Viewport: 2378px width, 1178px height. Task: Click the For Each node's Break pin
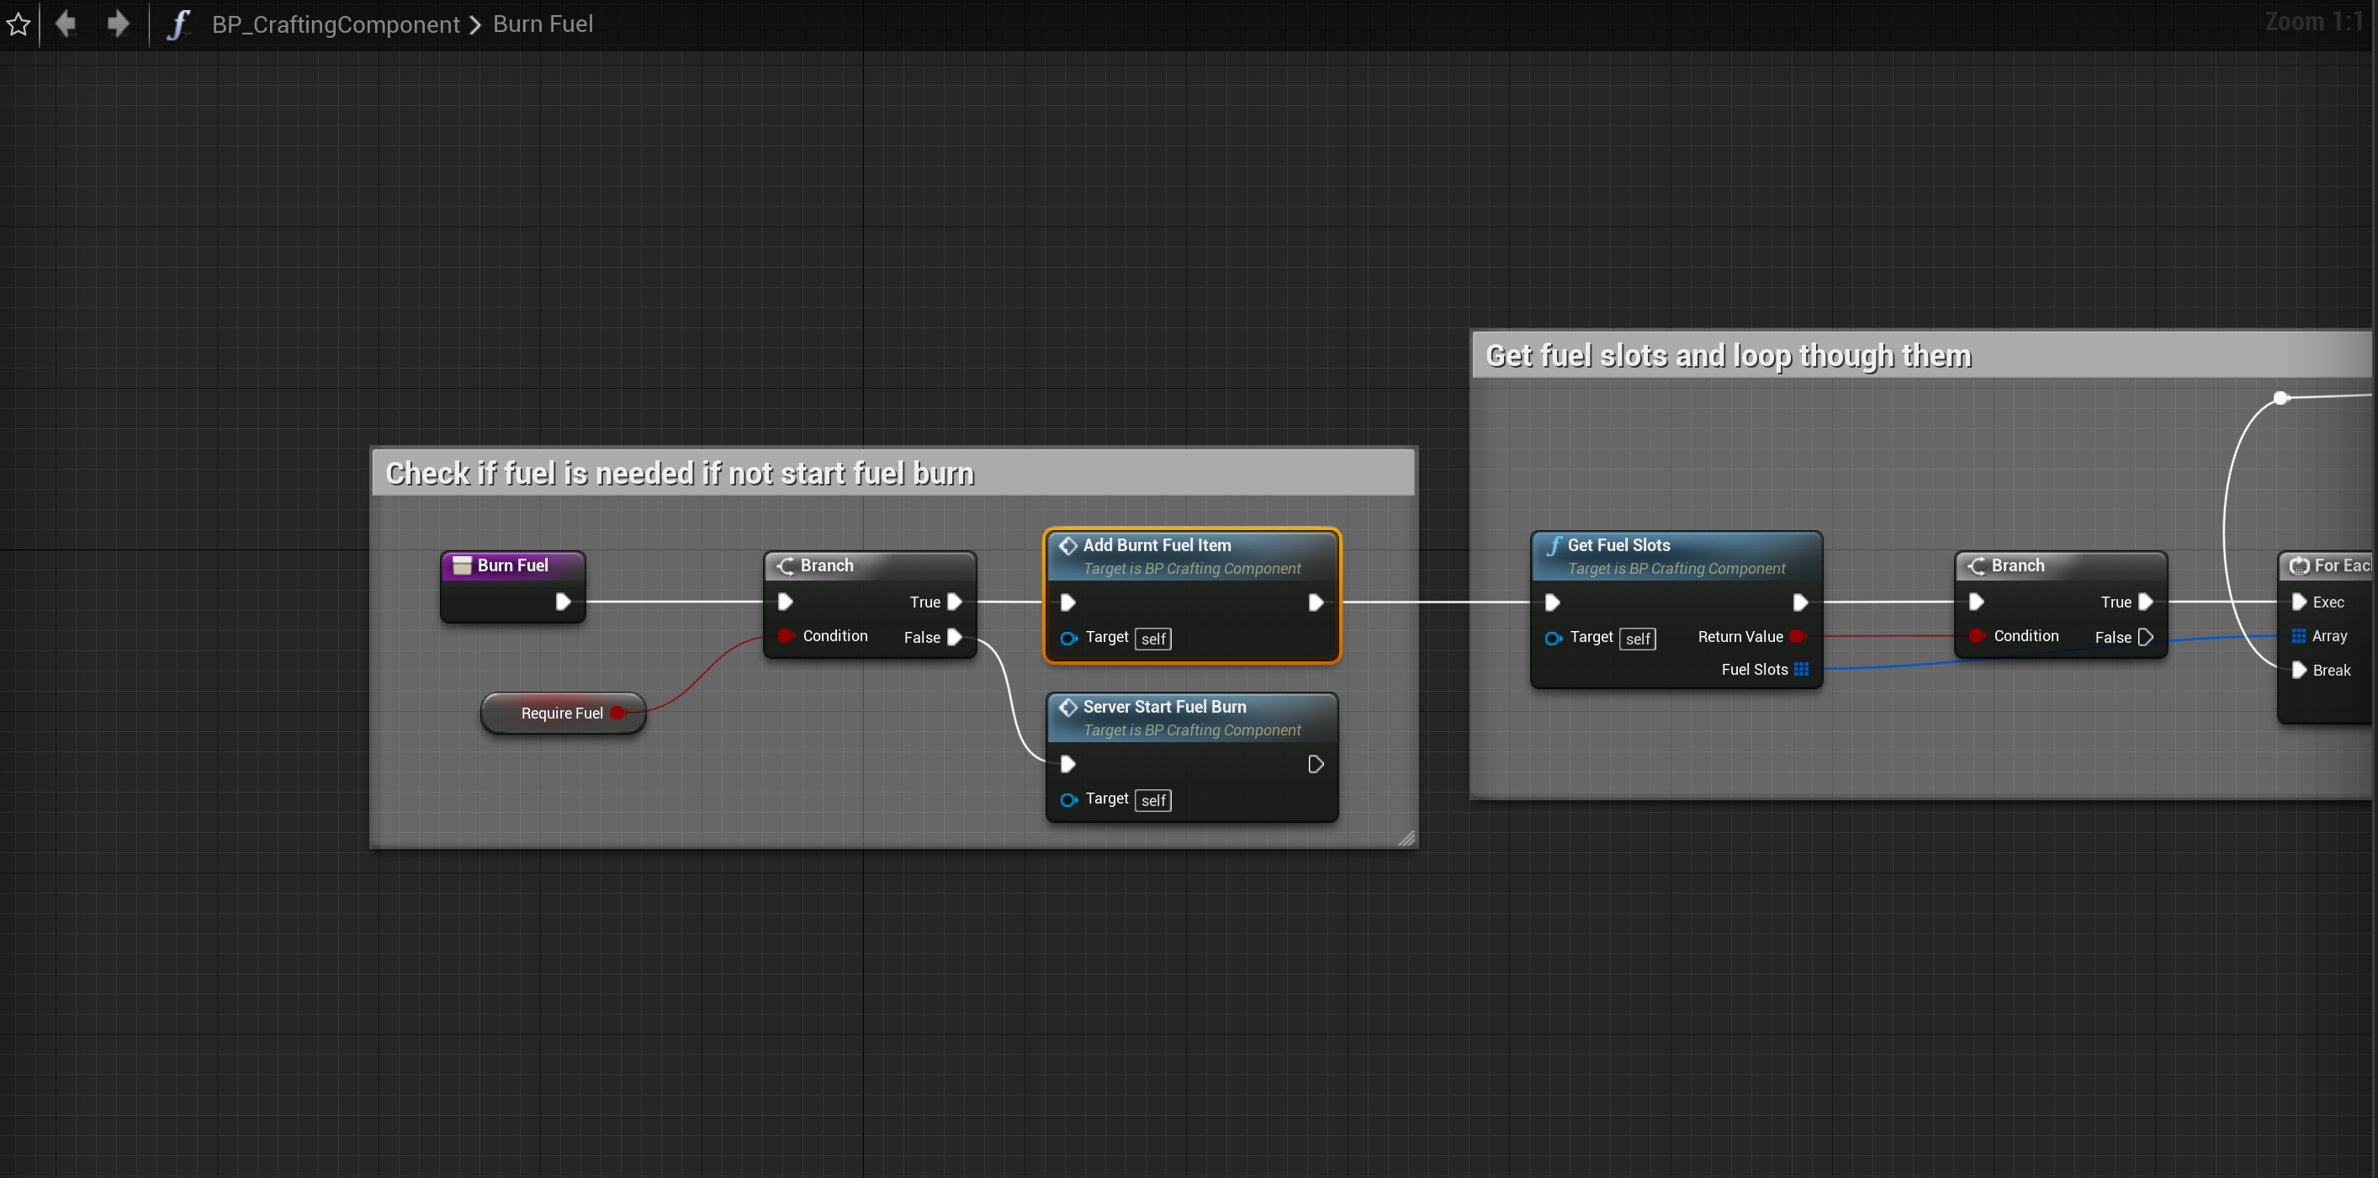2300,671
